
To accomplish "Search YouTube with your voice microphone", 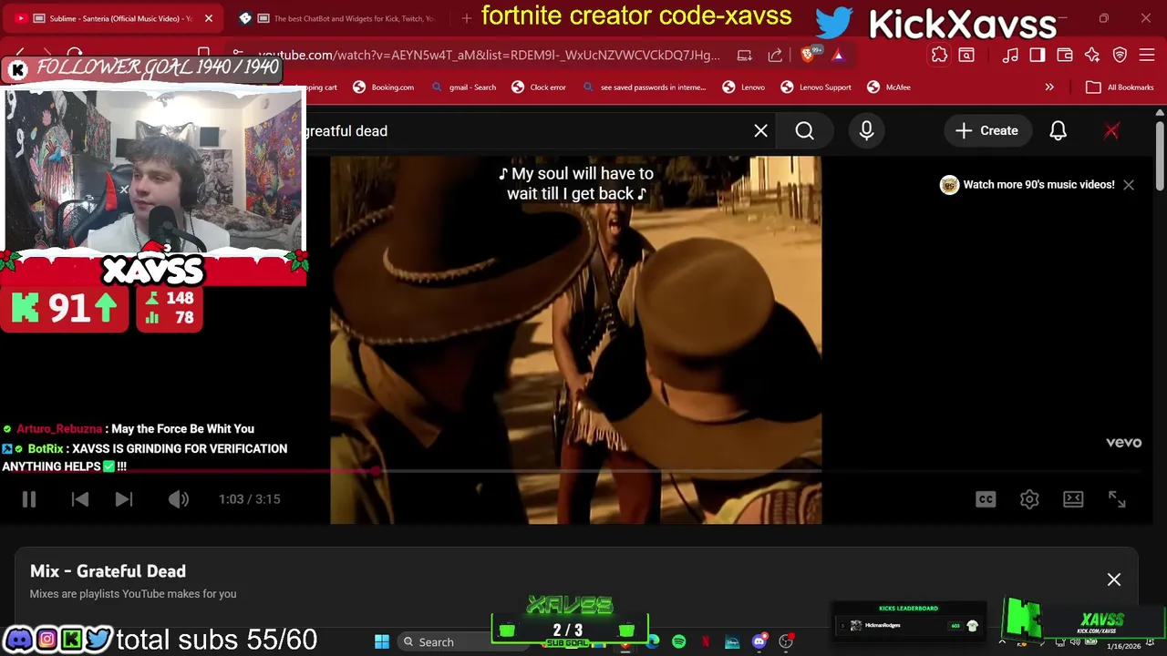I will tap(866, 131).
